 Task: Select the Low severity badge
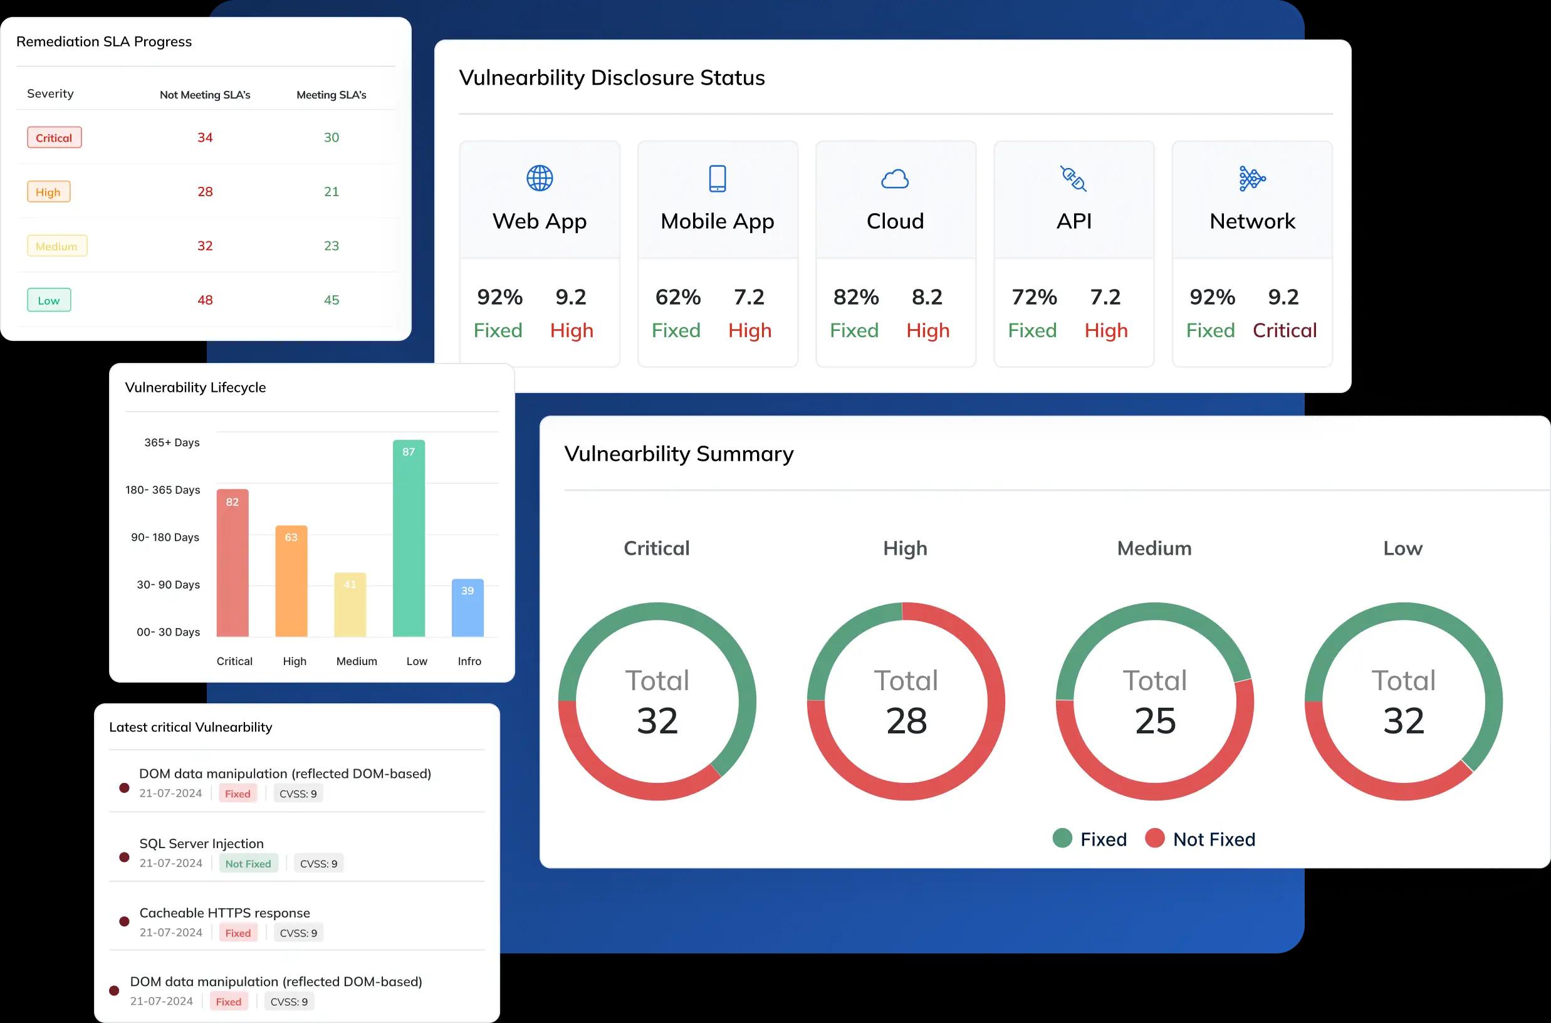click(x=49, y=300)
